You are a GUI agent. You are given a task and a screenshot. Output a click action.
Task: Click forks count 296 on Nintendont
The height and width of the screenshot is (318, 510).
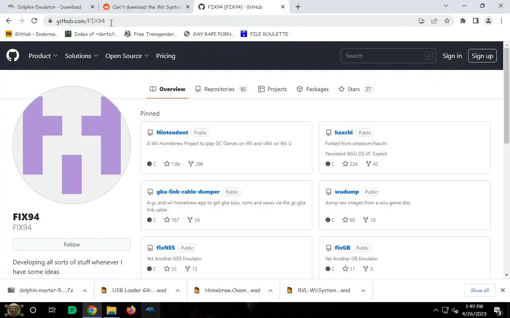coord(196,164)
